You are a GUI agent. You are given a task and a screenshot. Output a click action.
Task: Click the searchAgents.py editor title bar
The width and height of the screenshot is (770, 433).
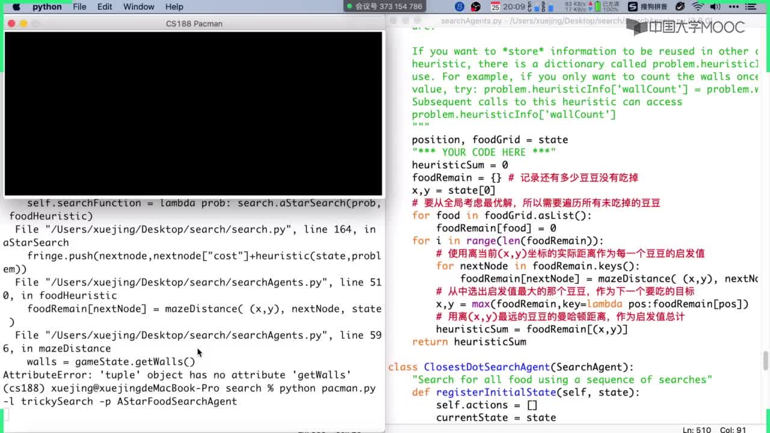coord(576,21)
